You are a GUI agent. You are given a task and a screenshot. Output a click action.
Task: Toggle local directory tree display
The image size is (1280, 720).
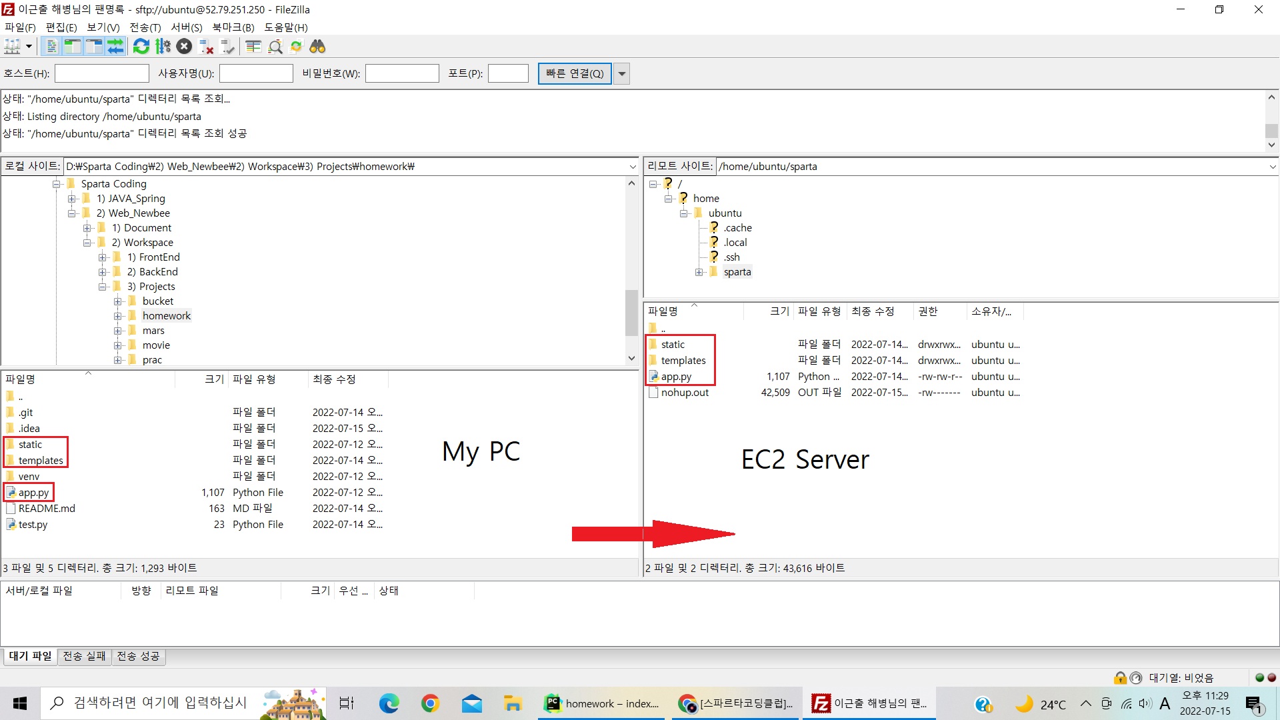tap(73, 47)
